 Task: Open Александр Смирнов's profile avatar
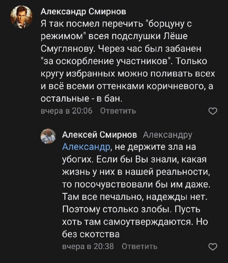click(21, 17)
